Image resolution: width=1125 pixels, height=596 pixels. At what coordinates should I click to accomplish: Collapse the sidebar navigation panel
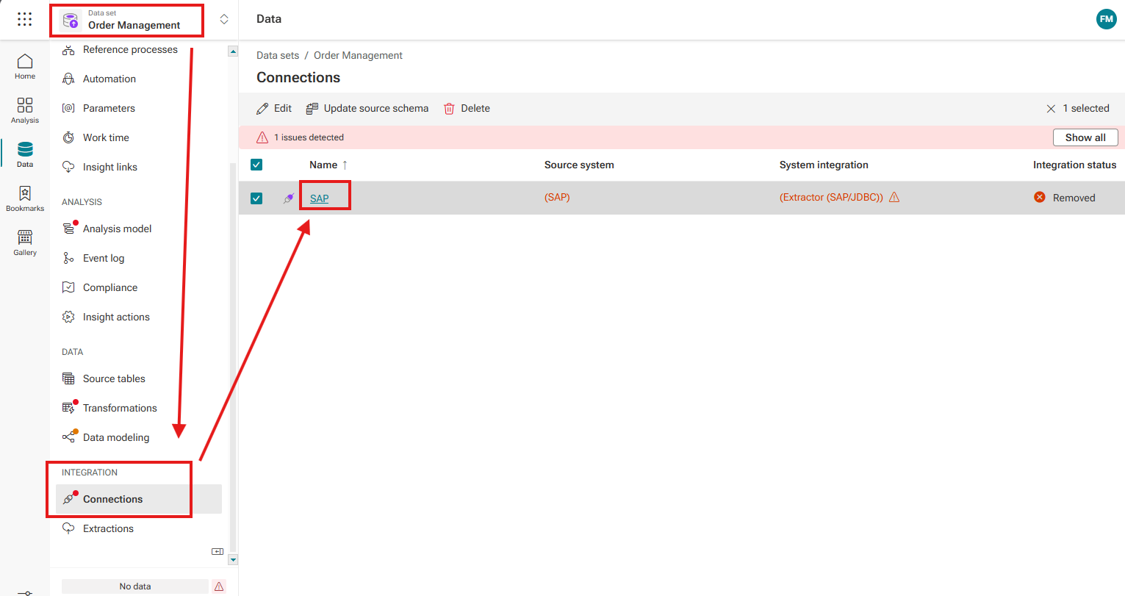pyautogui.click(x=218, y=551)
